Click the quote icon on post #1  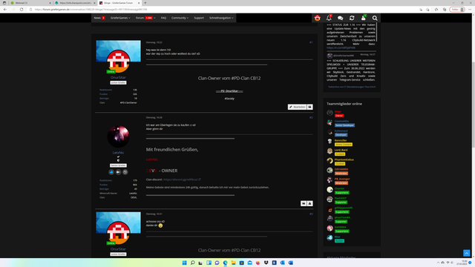(x=310, y=107)
